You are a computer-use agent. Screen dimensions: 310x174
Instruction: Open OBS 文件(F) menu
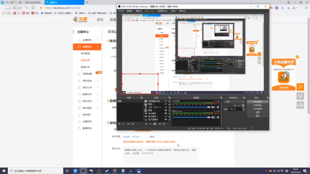tap(121, 11)
